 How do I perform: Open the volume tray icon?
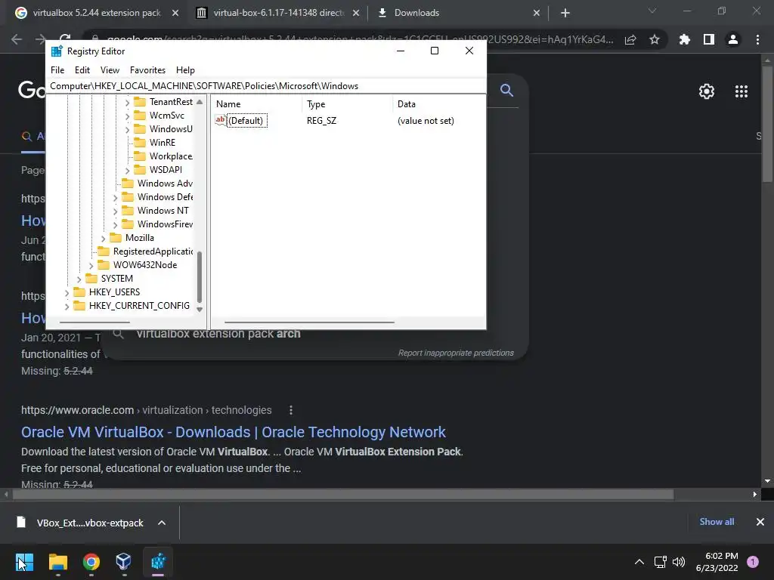680,562
